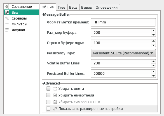Click the Persistency Type label

[61, 53]
